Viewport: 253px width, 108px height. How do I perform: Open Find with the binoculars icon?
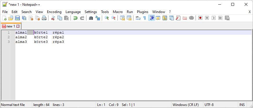91,18
